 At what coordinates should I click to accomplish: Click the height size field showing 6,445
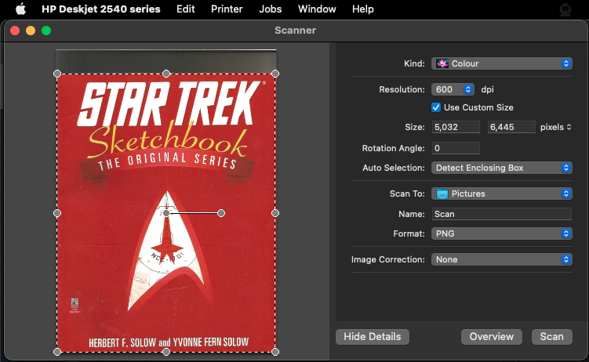coord(511,127)
